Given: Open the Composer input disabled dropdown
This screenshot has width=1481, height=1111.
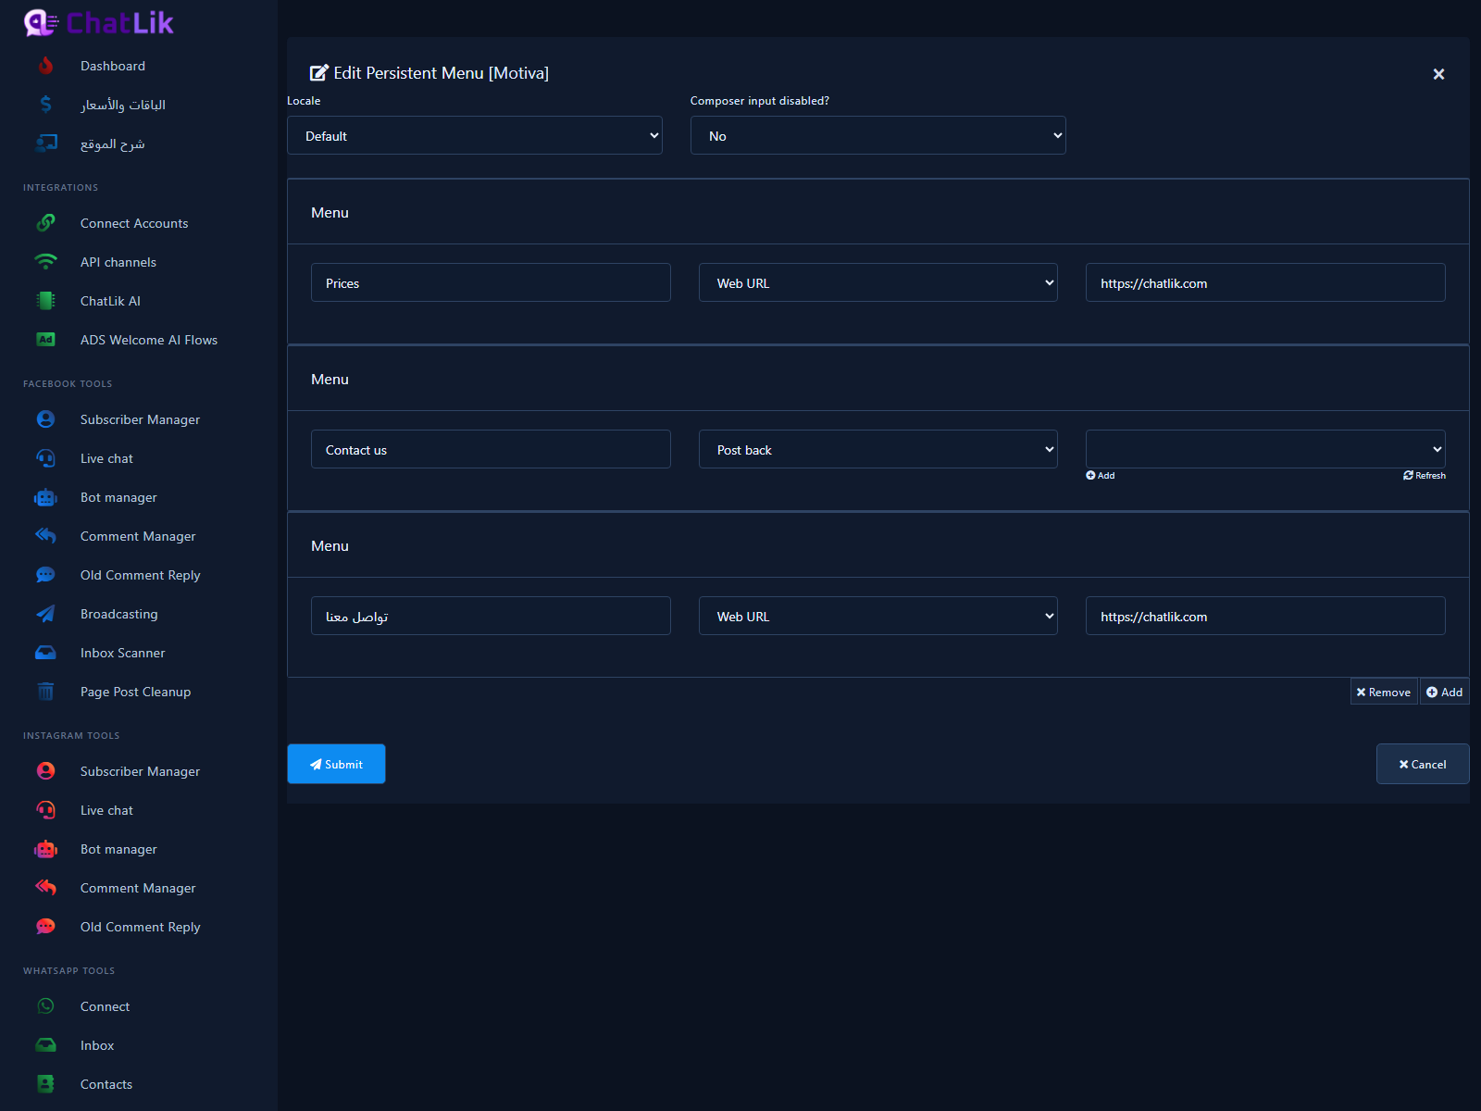Looking at the screenshot, I should click(878, 135).
